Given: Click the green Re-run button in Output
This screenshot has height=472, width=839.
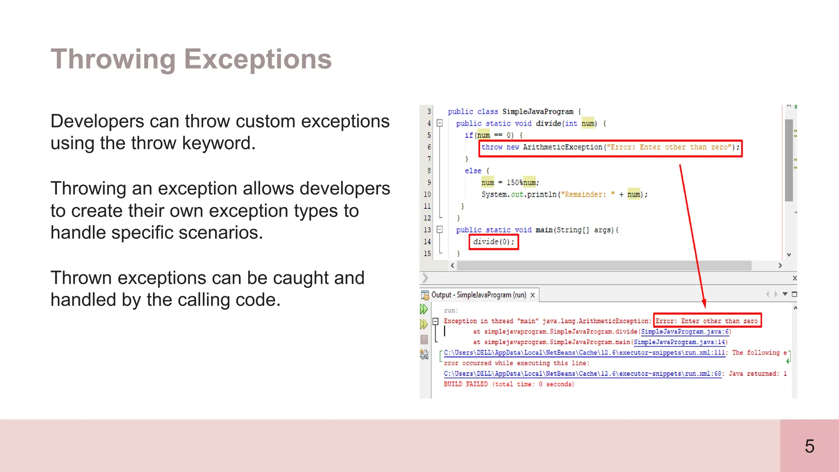Looking at the screenshot, I should [x=424, y=309].
